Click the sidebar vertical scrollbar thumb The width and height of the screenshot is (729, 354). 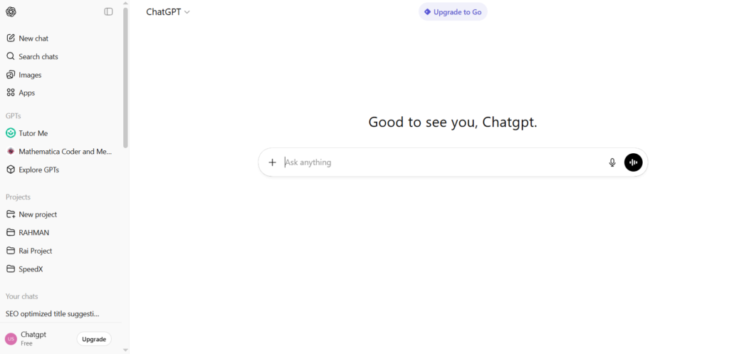(x=125, y=77)
